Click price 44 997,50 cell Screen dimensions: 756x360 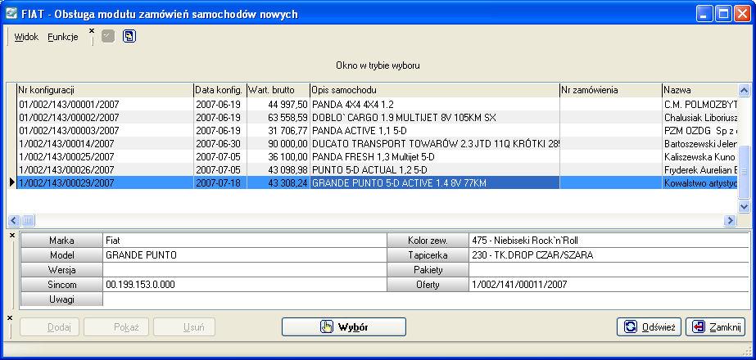pyautogui.click(x=278, y=105)
